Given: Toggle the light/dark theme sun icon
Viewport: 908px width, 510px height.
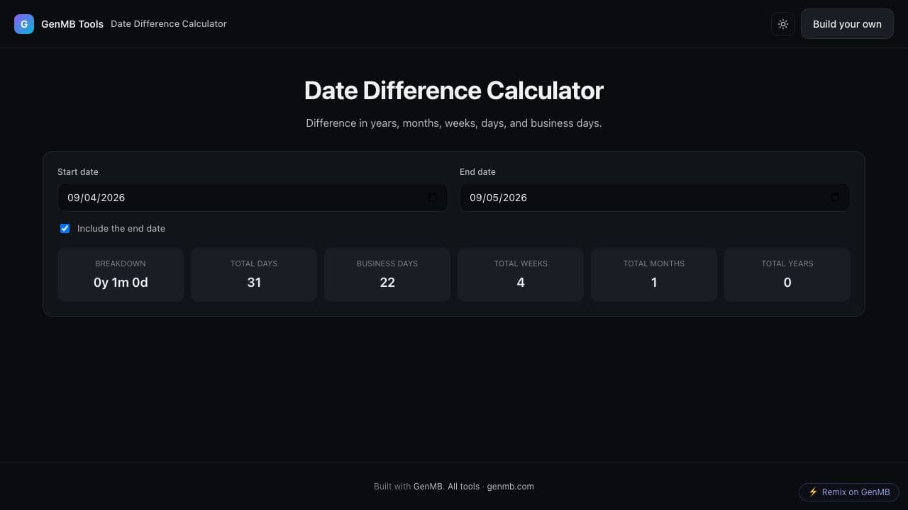Looking at the screenshot, I should pos(783,24).
